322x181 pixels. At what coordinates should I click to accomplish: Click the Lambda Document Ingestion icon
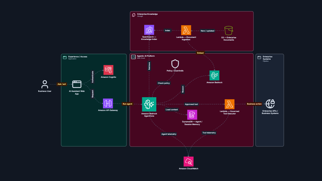click(x=186, y=30)
